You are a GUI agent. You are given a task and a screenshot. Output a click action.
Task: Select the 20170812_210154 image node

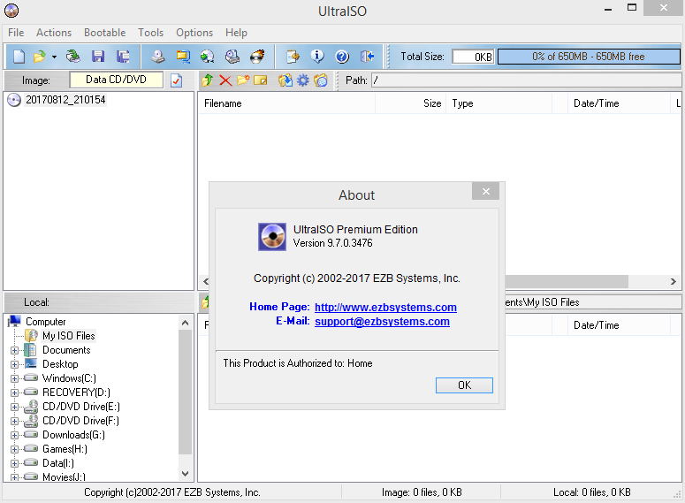pyautogui.click(x=65, y=100)
